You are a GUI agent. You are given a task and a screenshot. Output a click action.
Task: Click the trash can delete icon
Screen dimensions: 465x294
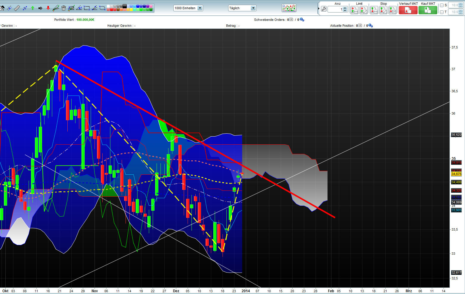point(64,8)
